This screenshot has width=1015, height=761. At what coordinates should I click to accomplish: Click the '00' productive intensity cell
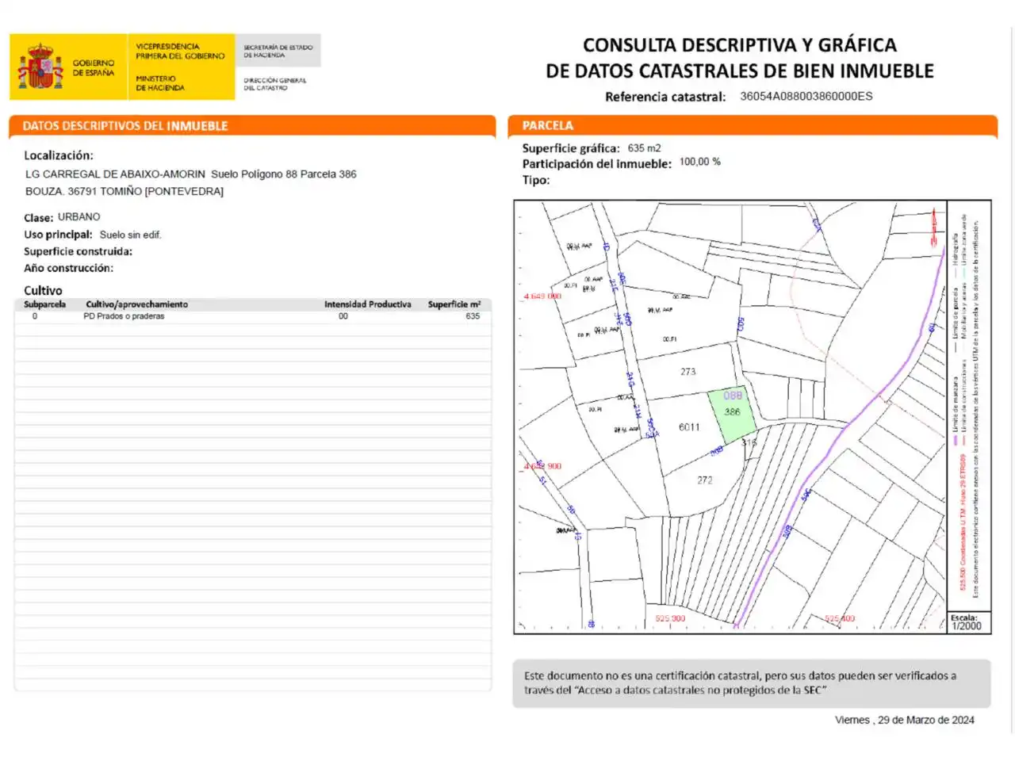343,316
